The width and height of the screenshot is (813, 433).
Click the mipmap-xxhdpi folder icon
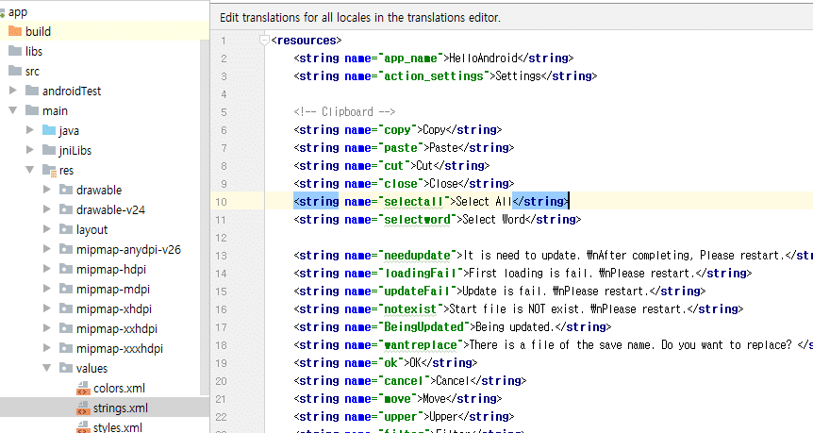(66, 328)
